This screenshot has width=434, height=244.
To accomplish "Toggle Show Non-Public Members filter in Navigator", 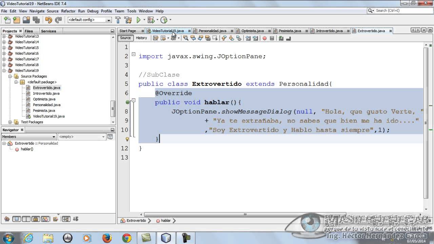I will pyautogui.click(x=36, y=219).
